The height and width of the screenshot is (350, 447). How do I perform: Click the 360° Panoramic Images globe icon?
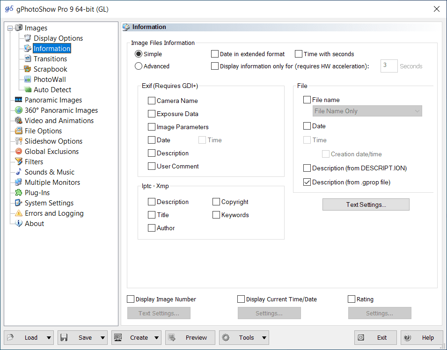19,110
